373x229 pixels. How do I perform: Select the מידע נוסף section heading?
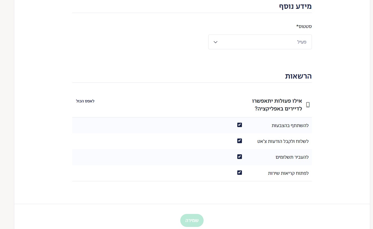[295, 6]
